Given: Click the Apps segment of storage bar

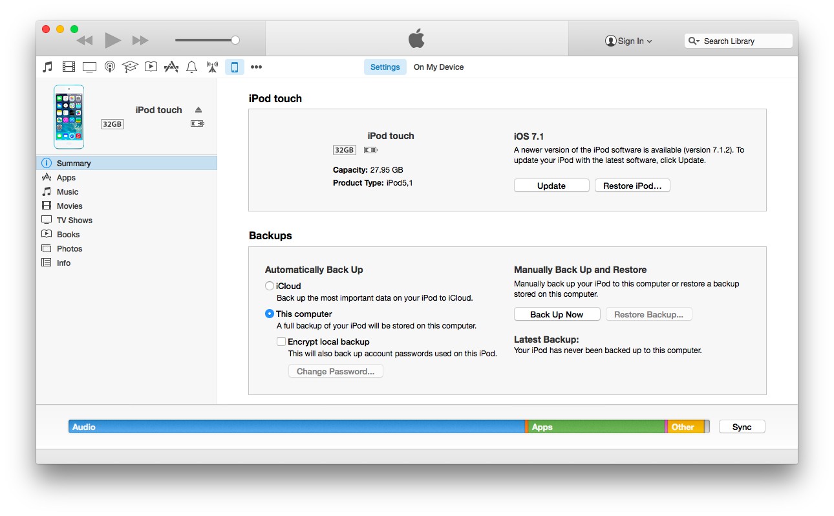Looking at the screenshot, I should pyautogui.click(x=597, y=427).
